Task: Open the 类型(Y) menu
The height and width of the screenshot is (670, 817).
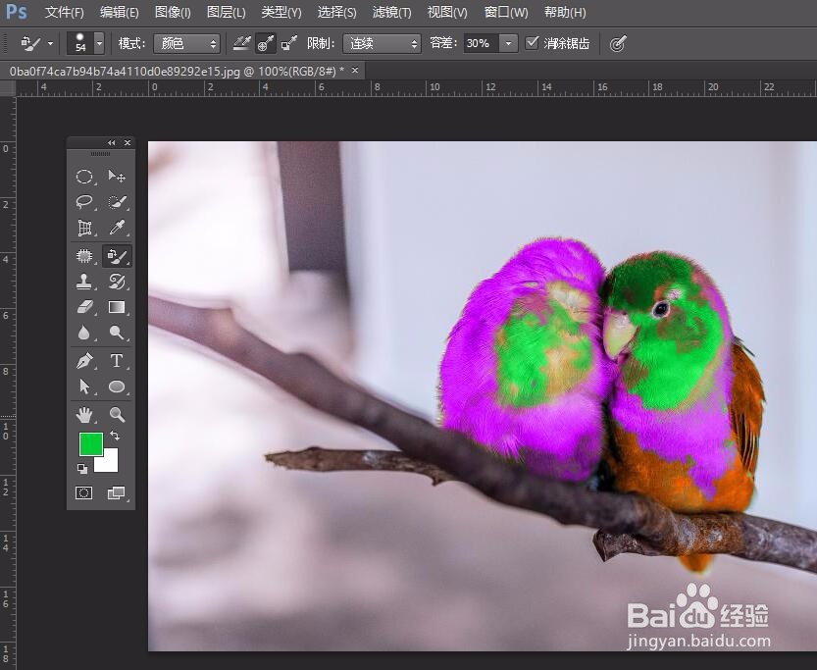Action: pos(281,13)
